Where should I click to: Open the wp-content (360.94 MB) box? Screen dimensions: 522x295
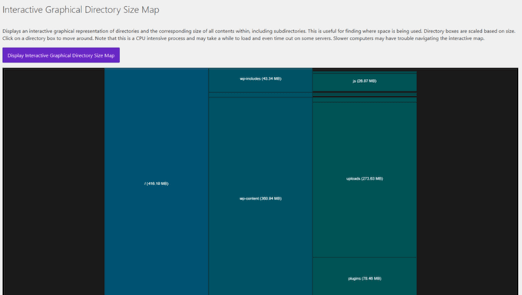tap(260, 197)
